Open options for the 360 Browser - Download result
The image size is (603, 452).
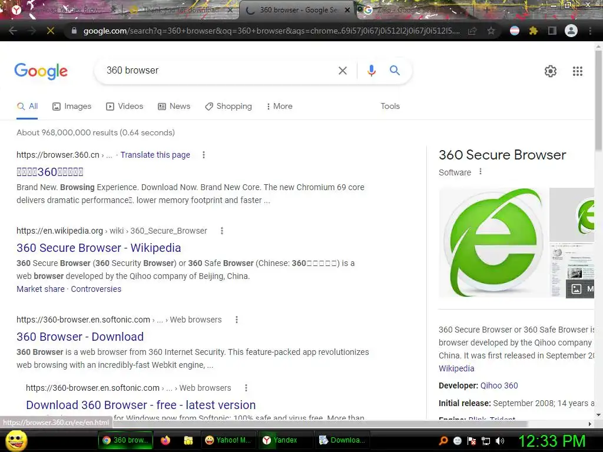(237, 320)
